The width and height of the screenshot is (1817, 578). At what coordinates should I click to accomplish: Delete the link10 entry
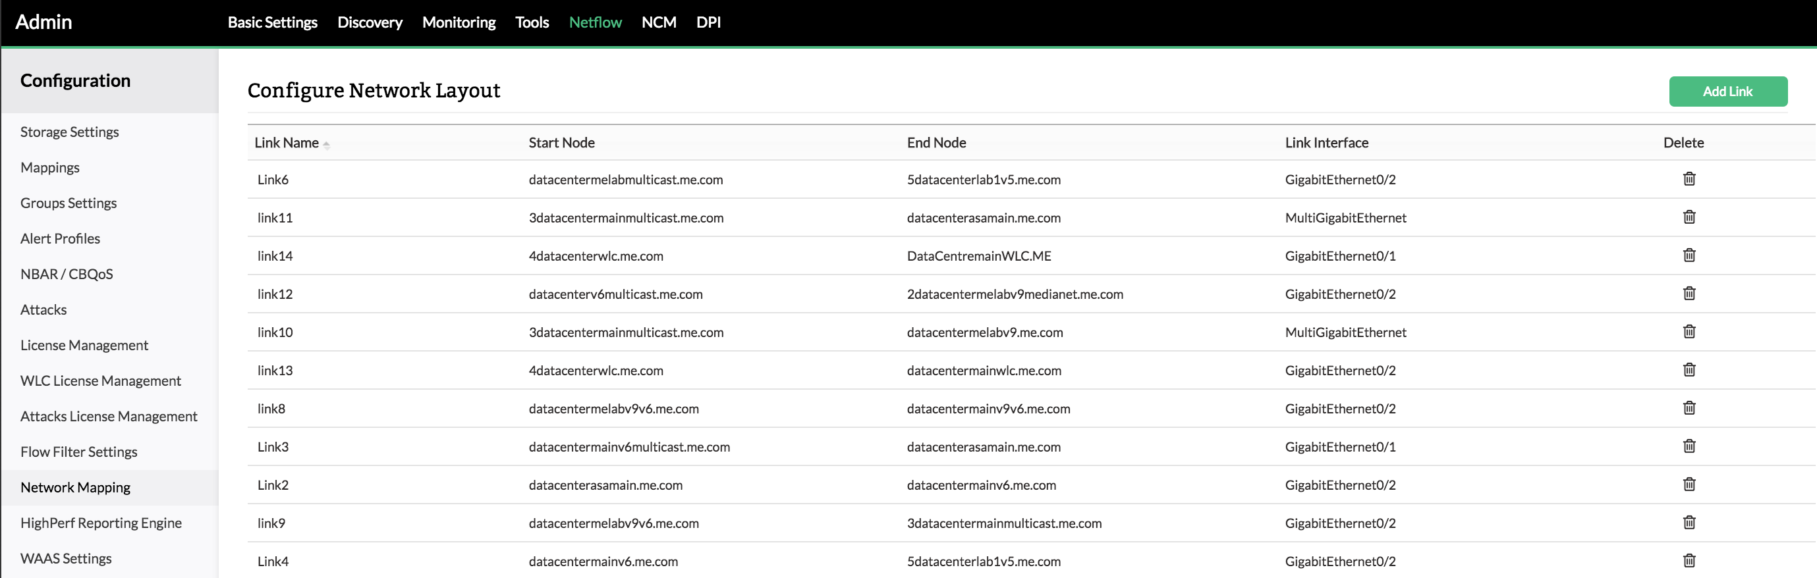point(1689,331)
